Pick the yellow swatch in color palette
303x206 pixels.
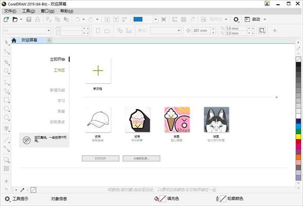pyautogui.click(x=298, y=137)
